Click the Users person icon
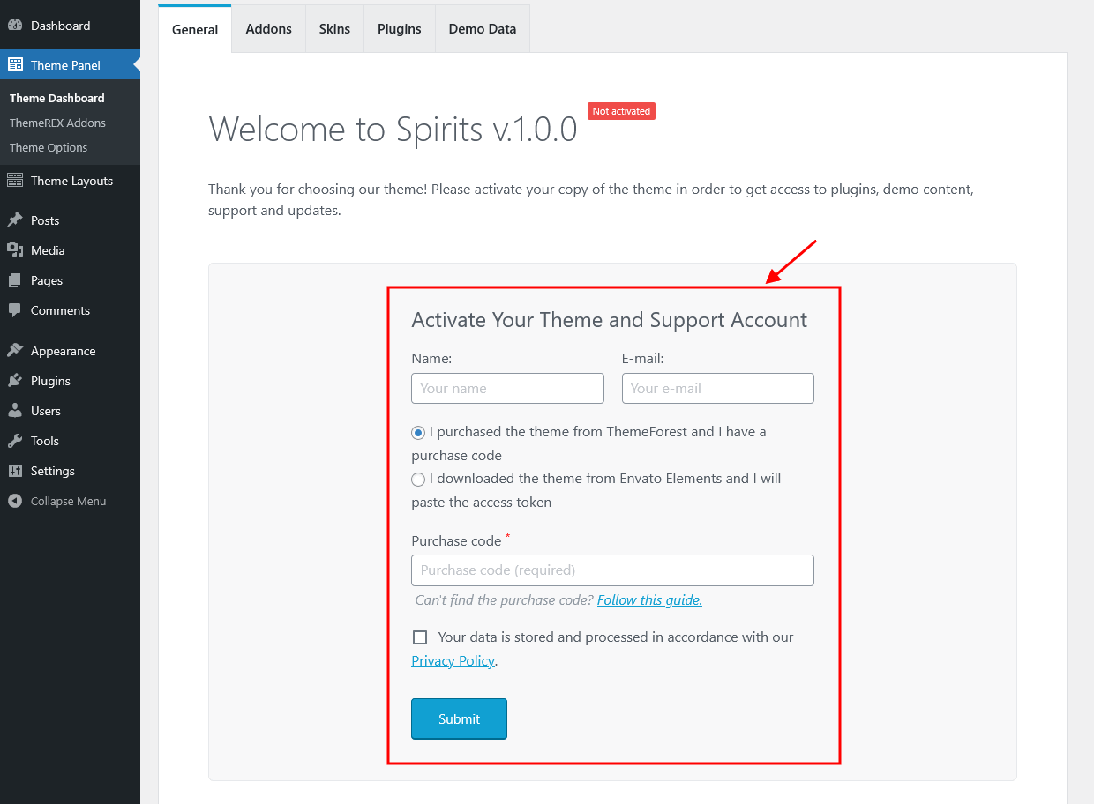 pyautogui.click(x=15, y=411)
